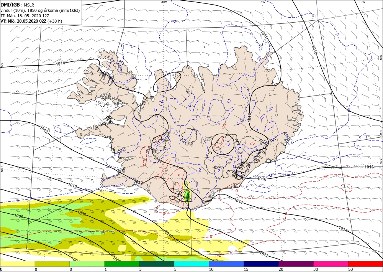
Task: Pick the cyan 5 mm legend swatch
Action: click(x=191, y=264)
